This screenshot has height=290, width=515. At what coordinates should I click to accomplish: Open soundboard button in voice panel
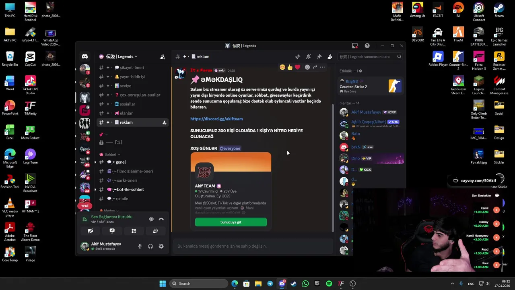[x=155, y=231]
